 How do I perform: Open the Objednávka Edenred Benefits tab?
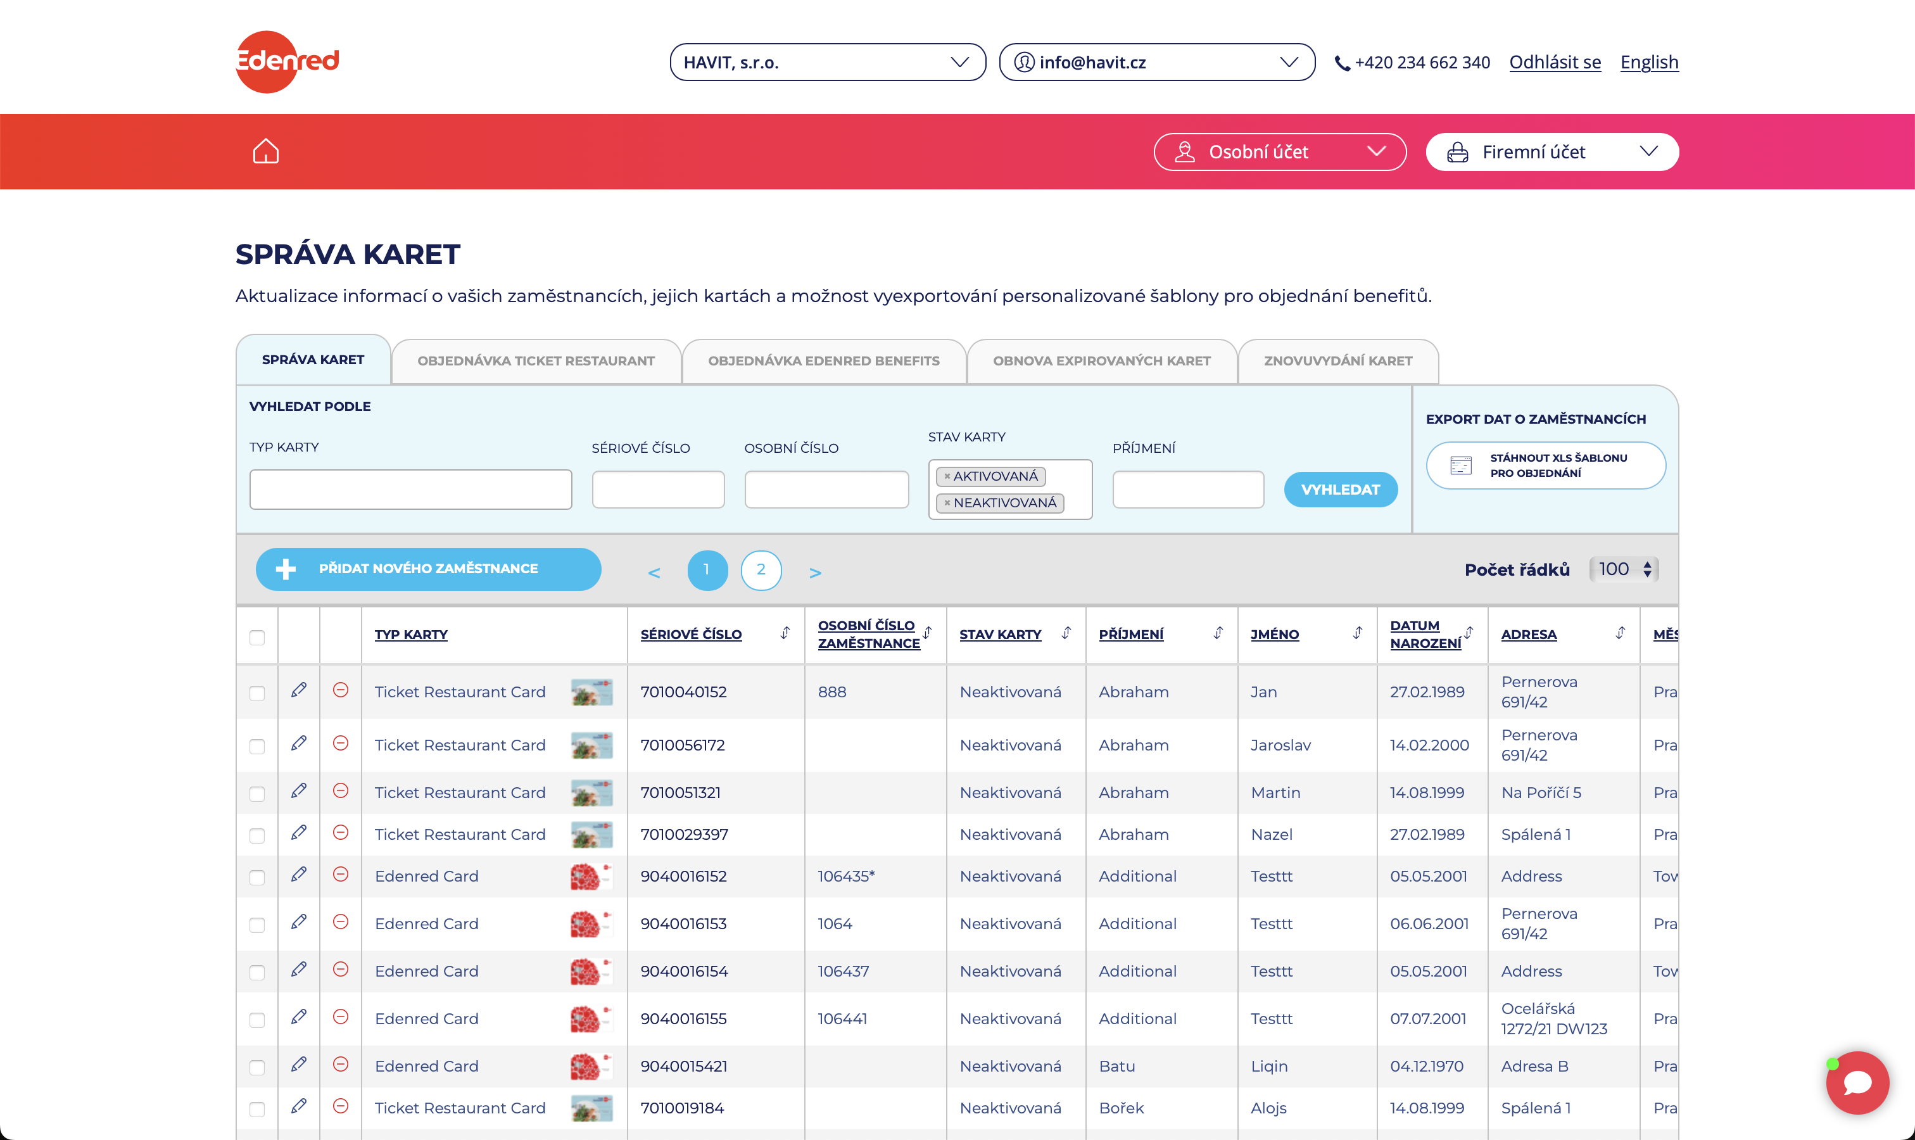click(823, 360)
